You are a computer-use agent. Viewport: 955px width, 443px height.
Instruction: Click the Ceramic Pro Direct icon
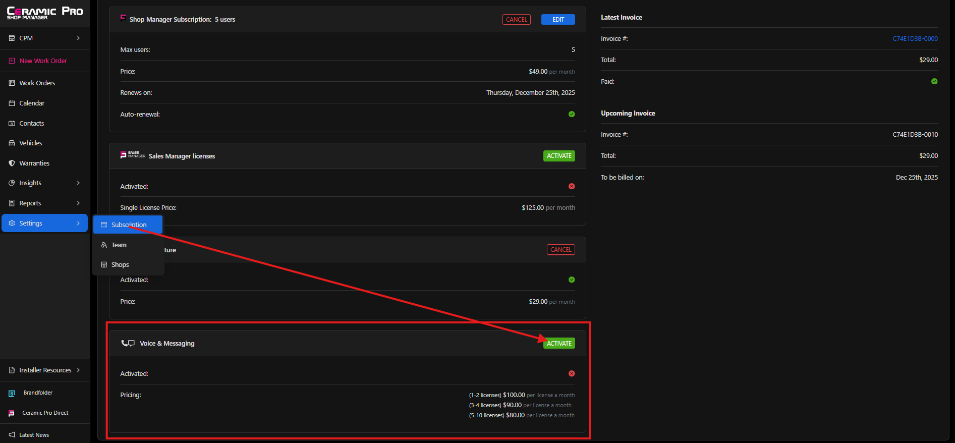(x=12, y=413)
